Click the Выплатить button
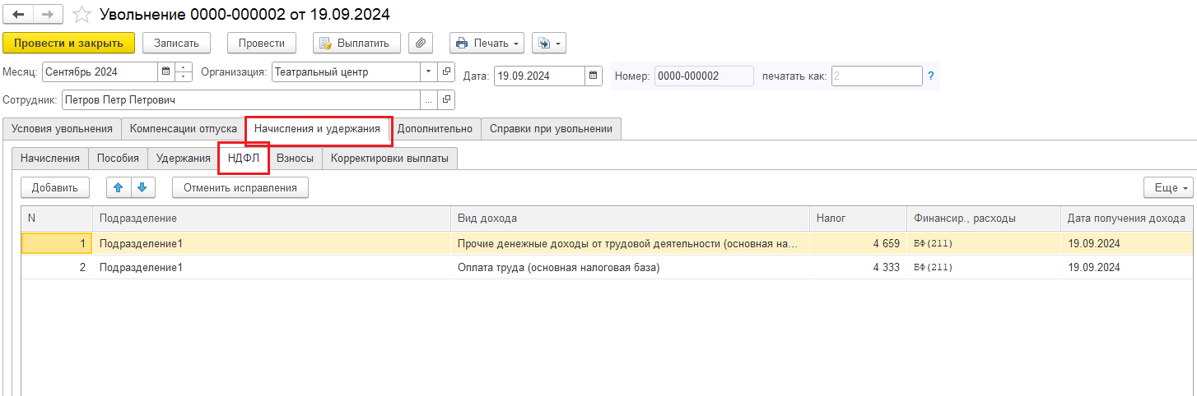Viewport: 1197px width, 396px height. click(x=356, y=43)
